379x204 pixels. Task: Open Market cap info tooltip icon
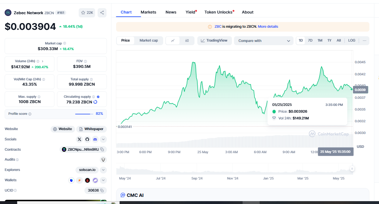(x=64, y=43)
